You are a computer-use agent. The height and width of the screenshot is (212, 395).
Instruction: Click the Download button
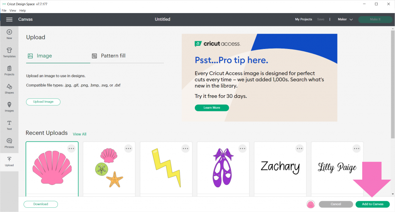(41, 204)
